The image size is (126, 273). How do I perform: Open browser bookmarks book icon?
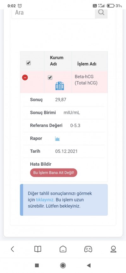(x=38, y=249)
